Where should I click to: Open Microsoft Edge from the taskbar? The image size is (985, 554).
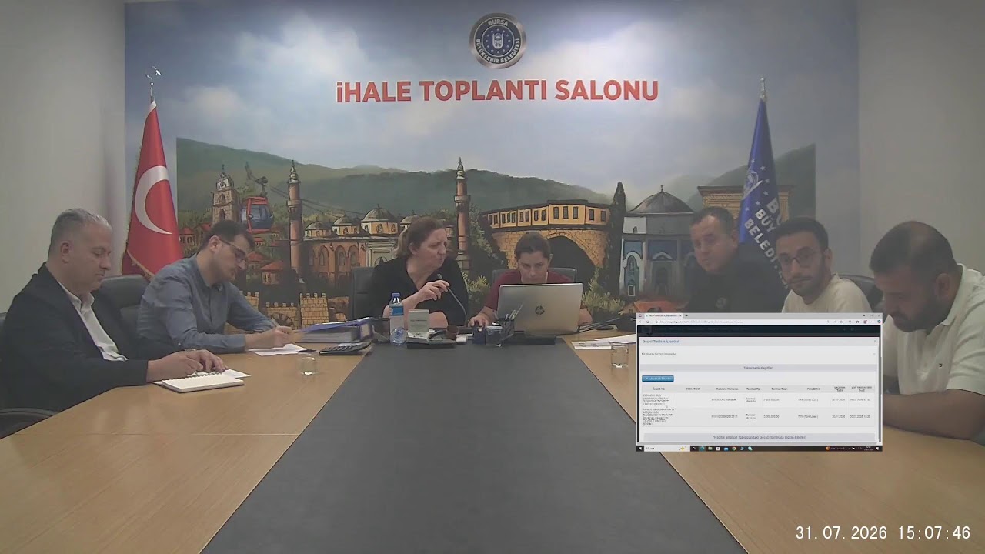702,449
